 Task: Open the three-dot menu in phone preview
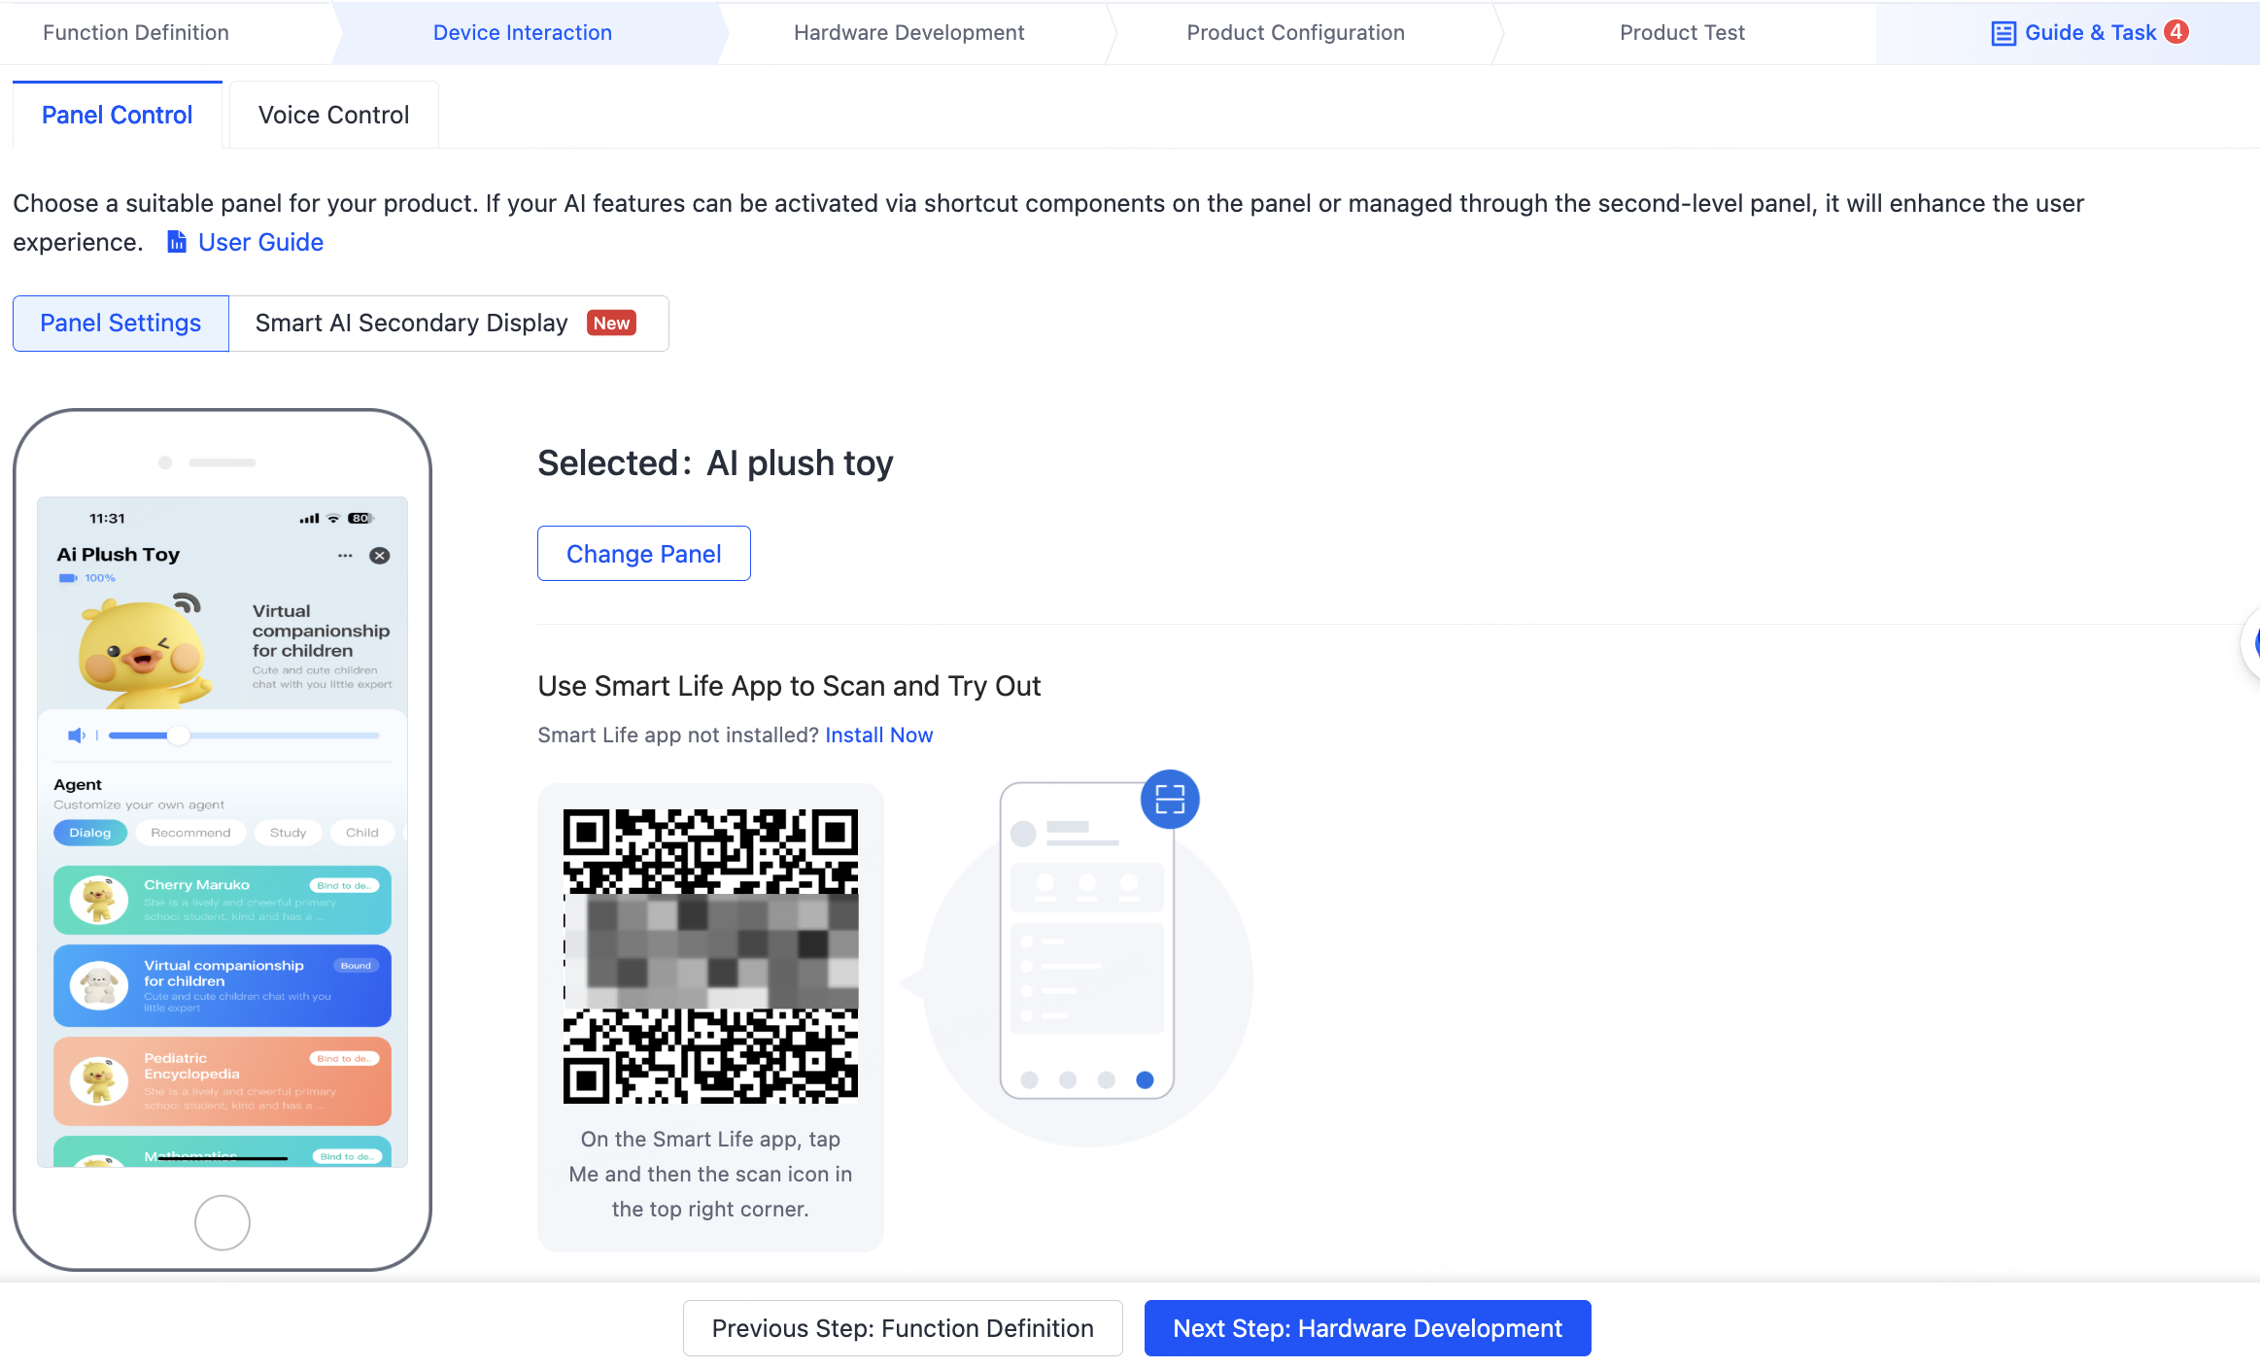point(345,556)
